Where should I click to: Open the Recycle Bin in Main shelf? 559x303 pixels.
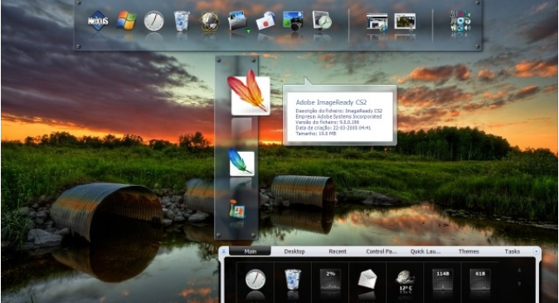point(293,280)
